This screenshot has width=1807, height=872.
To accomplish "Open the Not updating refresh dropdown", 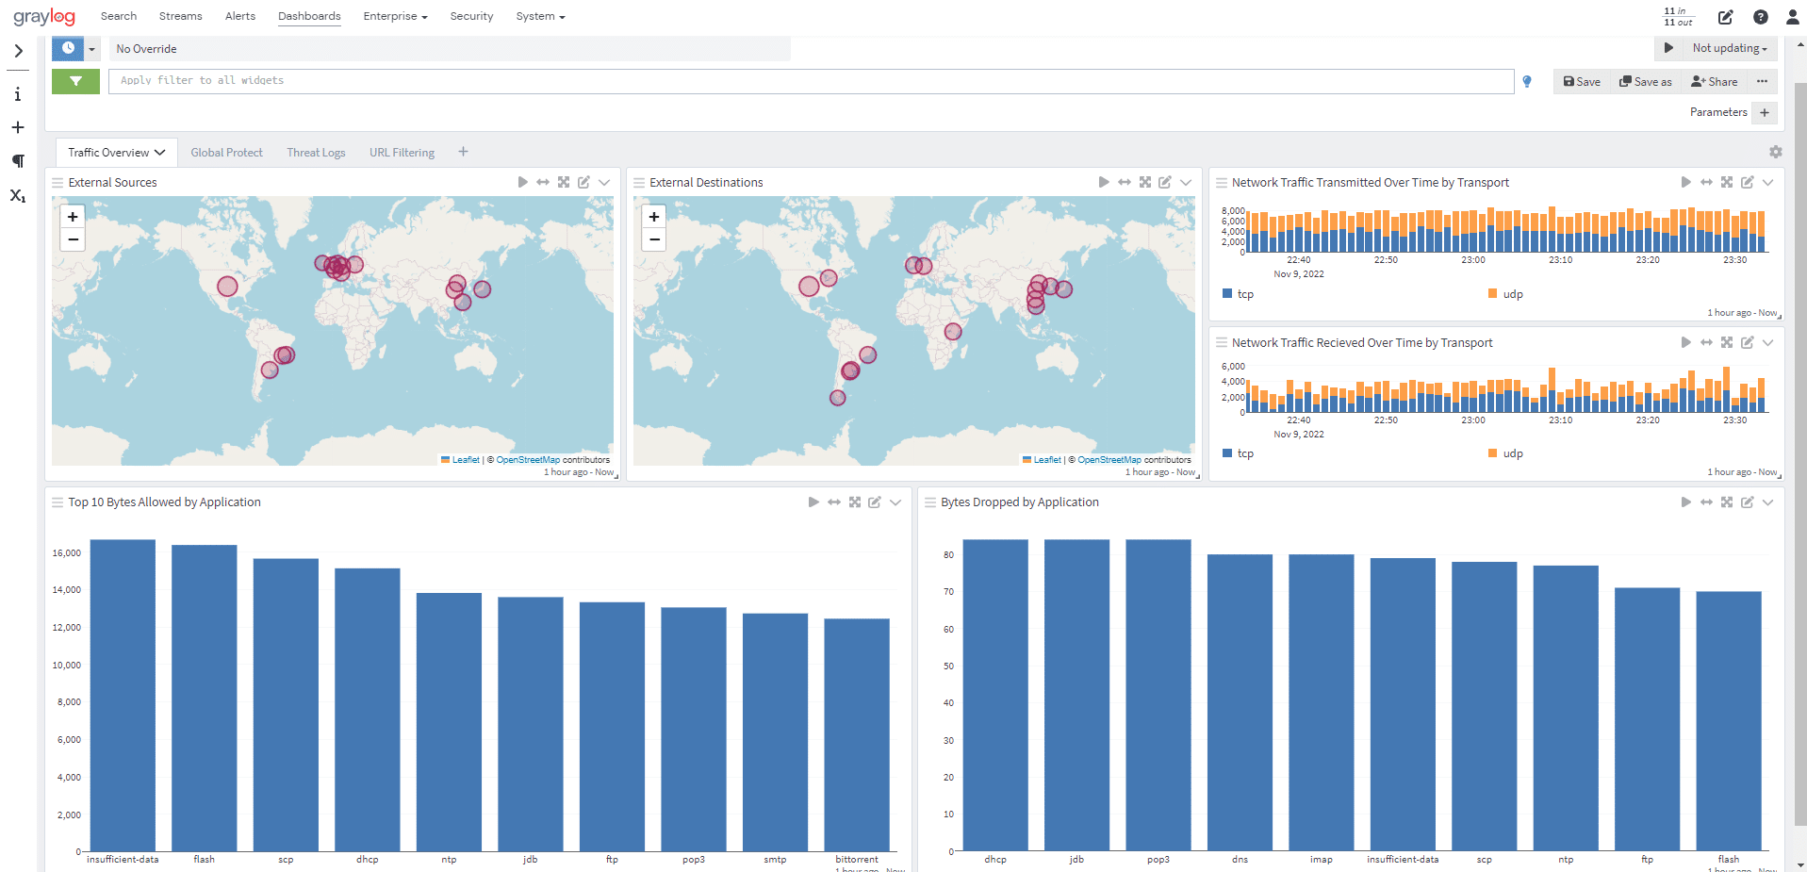I will (1730, 48).
